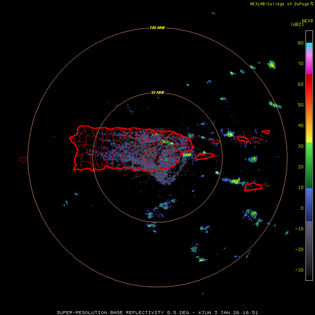Click the Vieques island outline east of Puerto Rico
Image resolution: width=315 pixels, height=315 pixels.
(204, 156)
